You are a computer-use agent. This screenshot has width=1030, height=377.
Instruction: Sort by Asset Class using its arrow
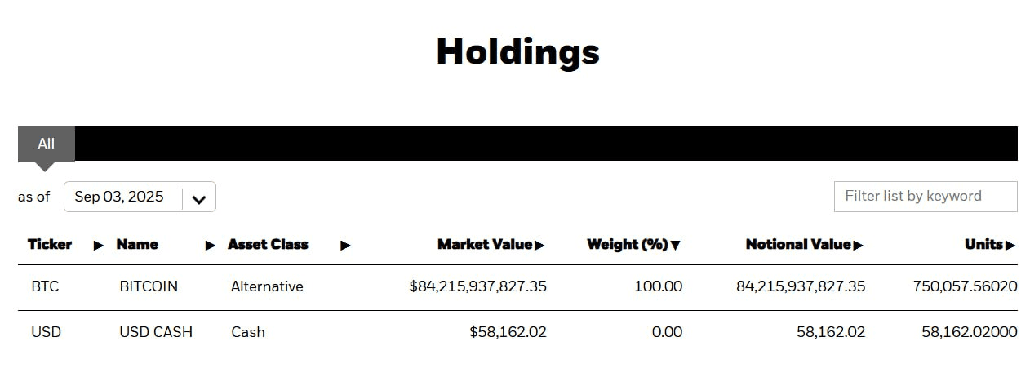[345, 245]
